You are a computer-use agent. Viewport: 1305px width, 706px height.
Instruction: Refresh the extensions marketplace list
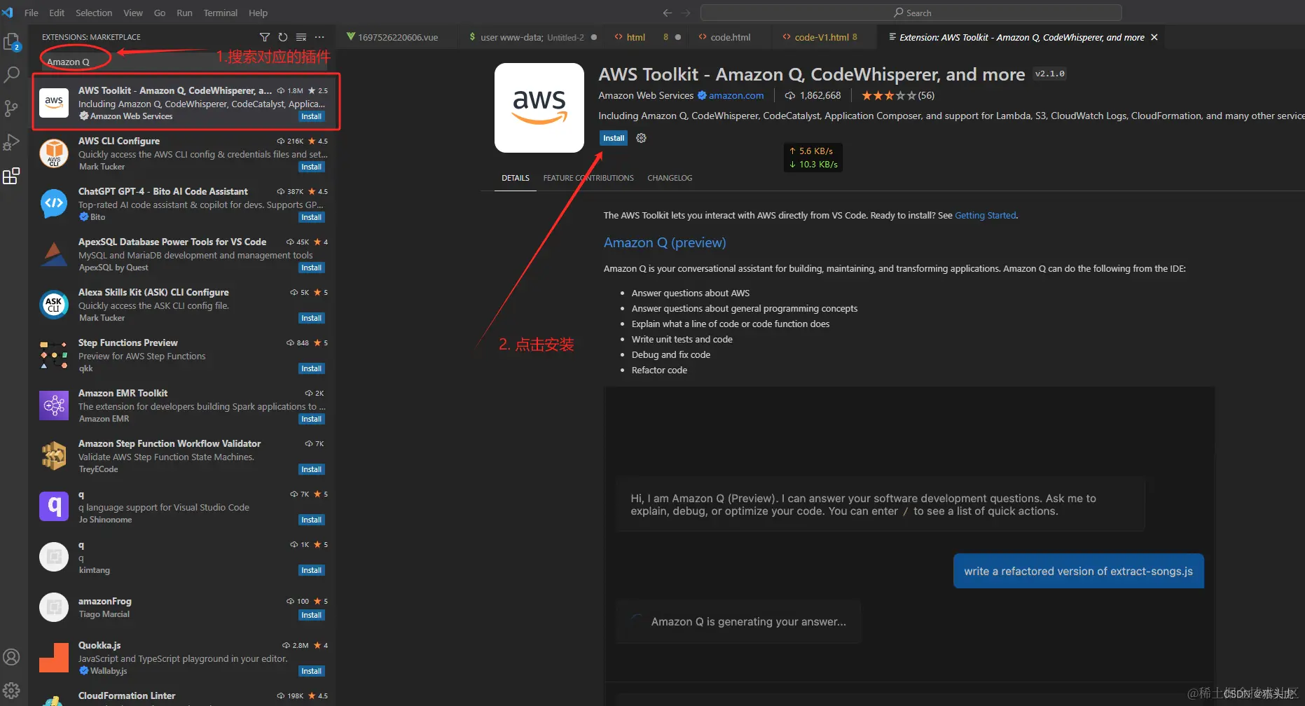pos(283,37)
